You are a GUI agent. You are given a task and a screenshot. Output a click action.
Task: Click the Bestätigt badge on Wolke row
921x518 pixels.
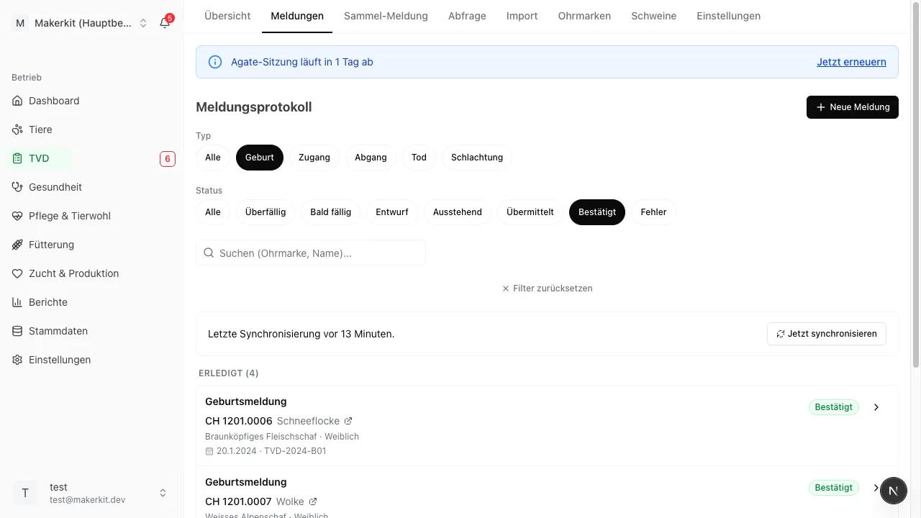[834, 488]
